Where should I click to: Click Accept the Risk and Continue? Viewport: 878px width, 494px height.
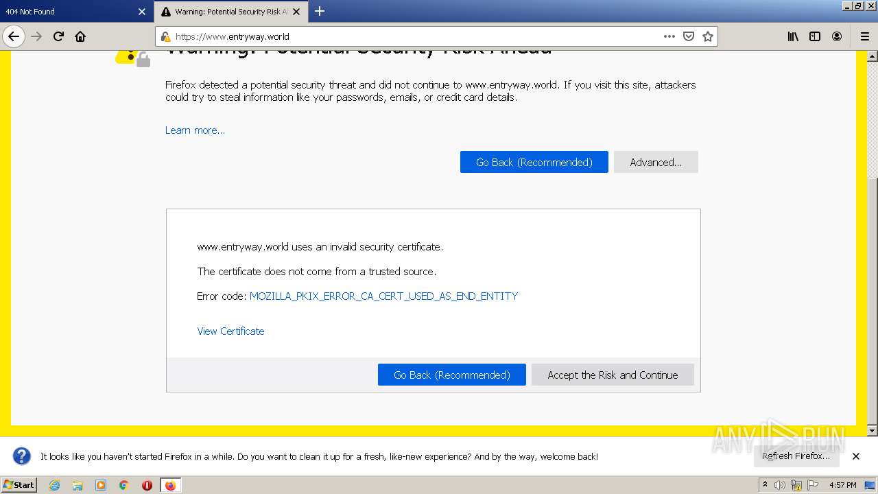(613, 375)
